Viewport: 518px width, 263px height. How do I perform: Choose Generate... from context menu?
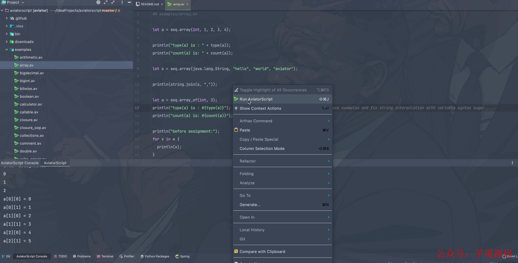coord(283,205)
